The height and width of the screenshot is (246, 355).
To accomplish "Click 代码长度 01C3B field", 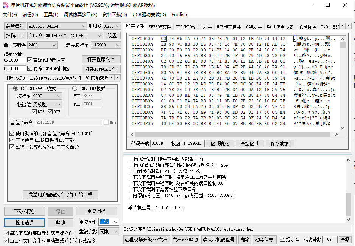I will [x=158, y=143].
